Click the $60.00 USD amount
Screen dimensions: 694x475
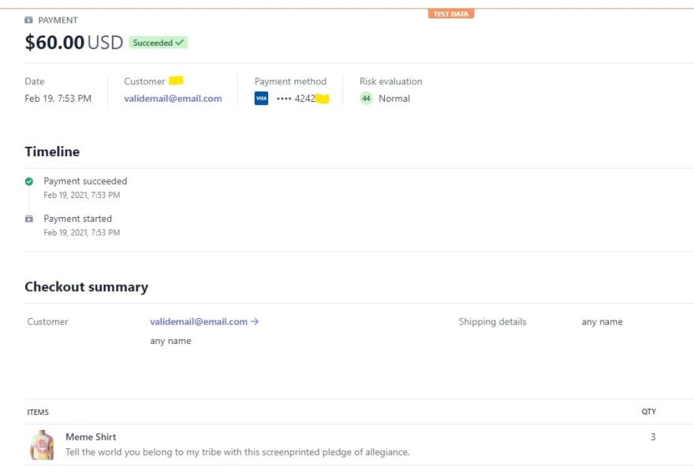click(x=74, y=43)
